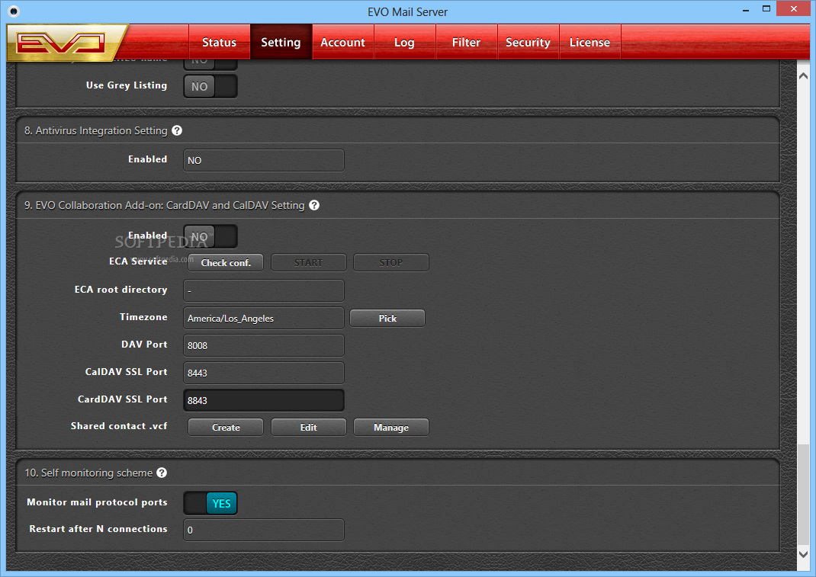Open the Log tab
The width and height of the screenshot is (816, 577).
[x=404, y=42]
